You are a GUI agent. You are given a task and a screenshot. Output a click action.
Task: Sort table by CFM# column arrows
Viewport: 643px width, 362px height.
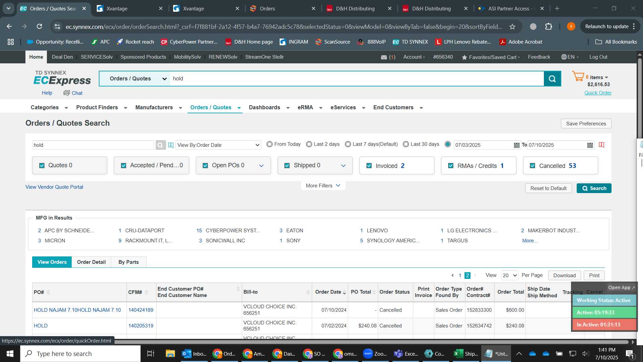(x=146, y=292)
